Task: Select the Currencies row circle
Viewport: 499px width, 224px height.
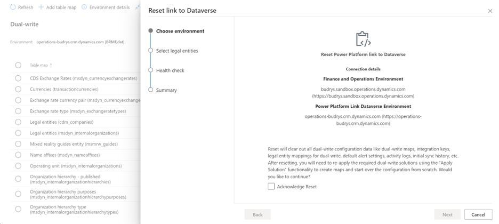Action: [x=18, y=89]
